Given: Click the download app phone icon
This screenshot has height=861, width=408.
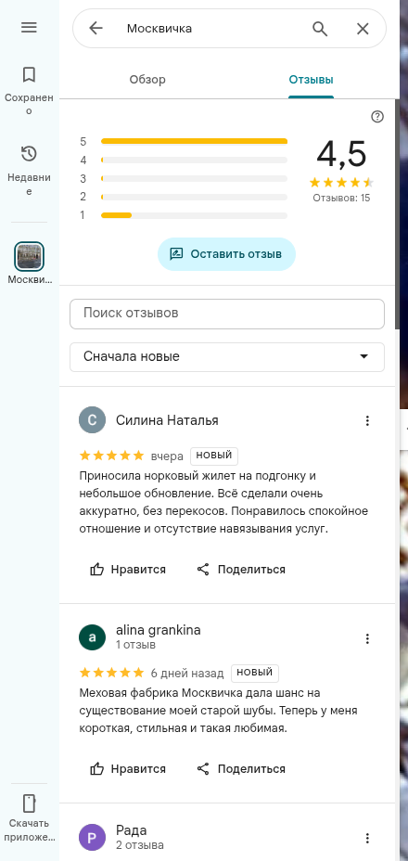Looking at the screenshot, I should click(x=29, y=803).
